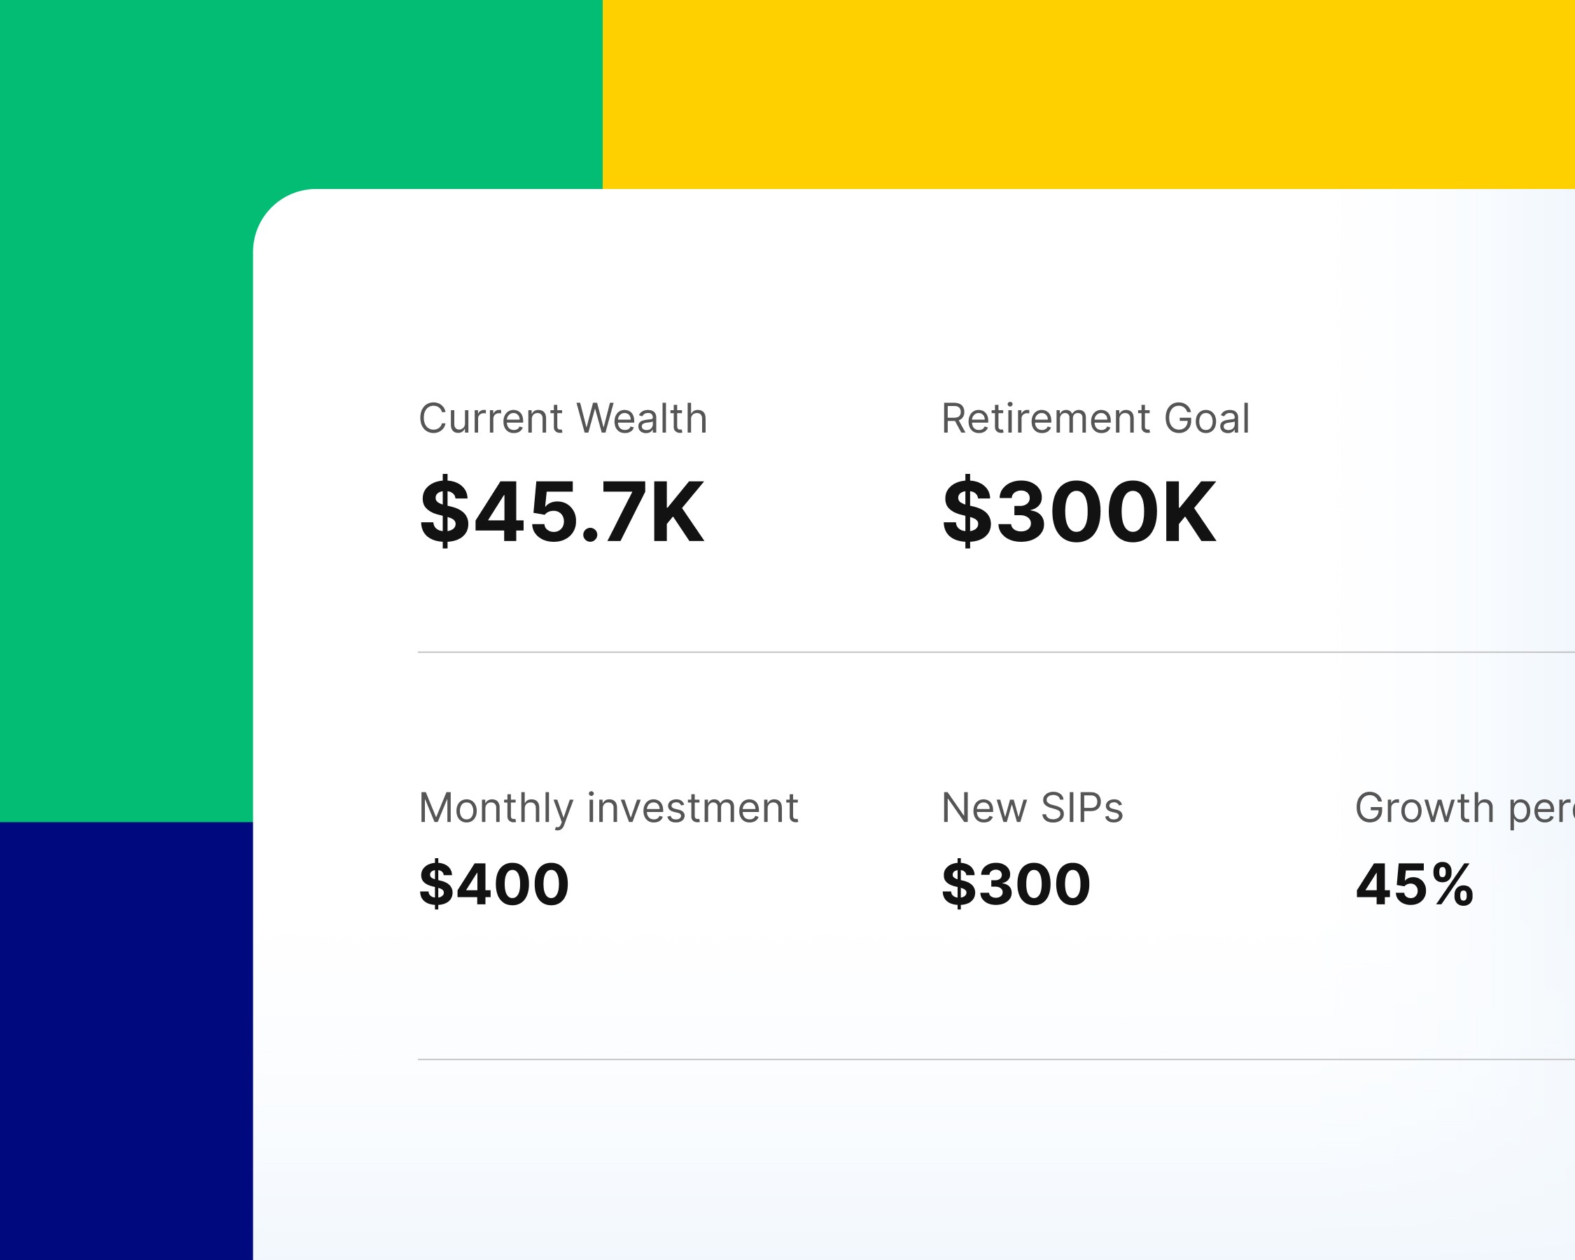
Task: Click the dollar sign in $300K
Action: [x=967, y=510]
